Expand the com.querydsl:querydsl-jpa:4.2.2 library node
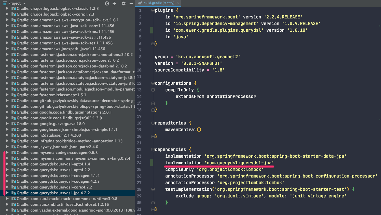Image resolution: width=381 pixels, height=215 pixels. (7, 193)
